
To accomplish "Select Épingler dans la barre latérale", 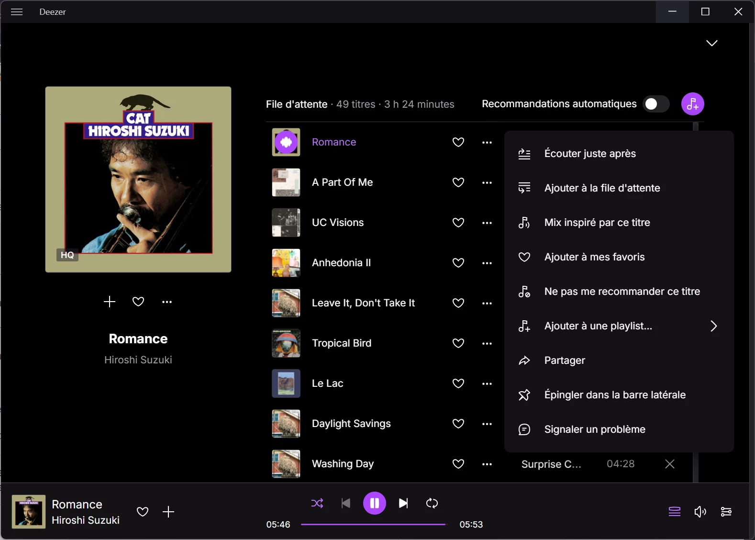I will (619, 395).
